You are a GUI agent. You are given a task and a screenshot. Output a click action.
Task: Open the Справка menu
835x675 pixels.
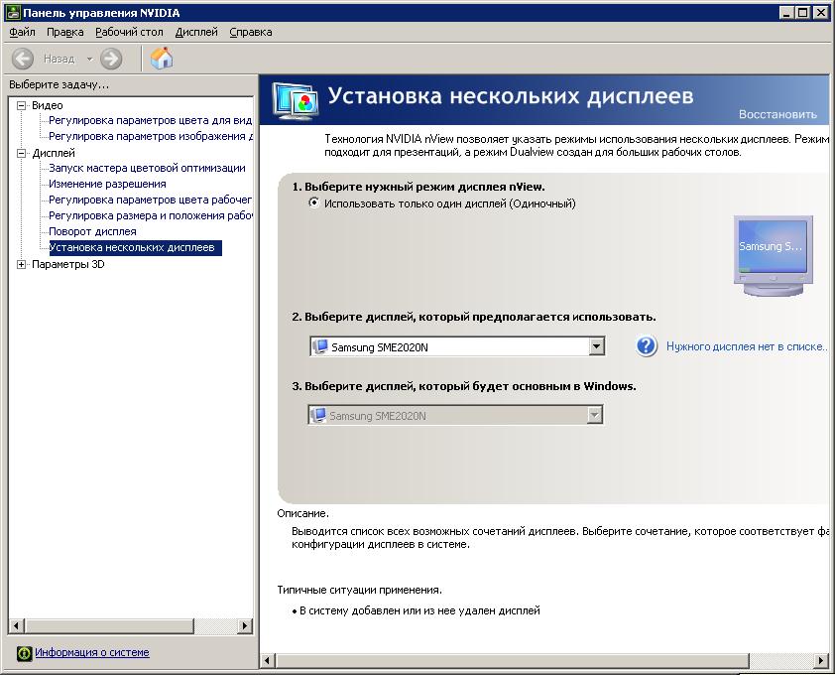pyautogui.click(x=250, y=32)
